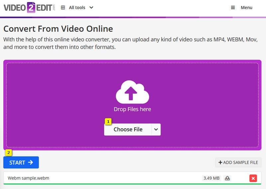Click the hamburger menu icon
Screen dimensions: 266x189
pyautogui.click(x=233, y=8)
